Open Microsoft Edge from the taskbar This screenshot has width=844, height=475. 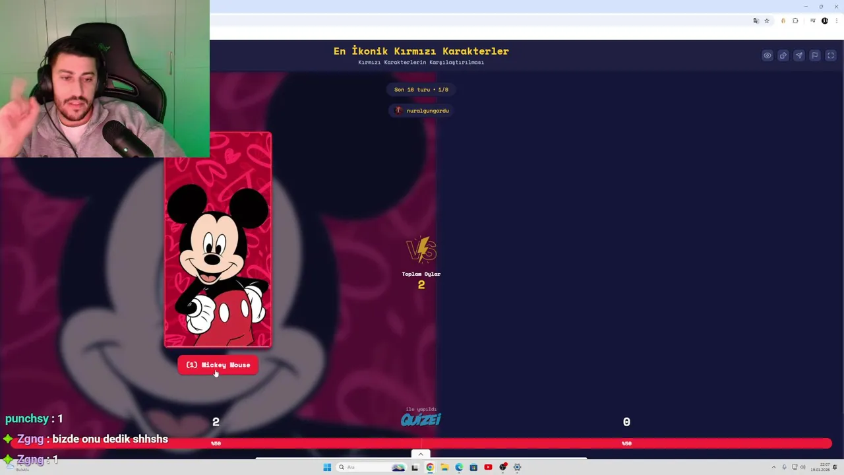459,467
